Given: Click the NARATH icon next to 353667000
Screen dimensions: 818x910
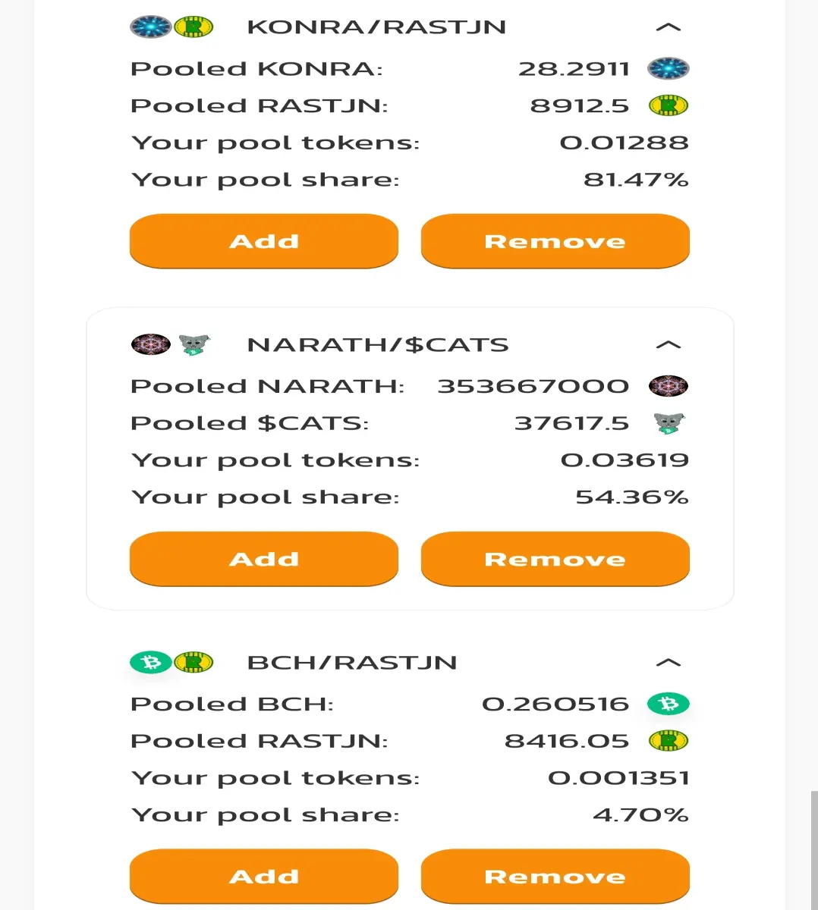Looking at the screenshot, I should pyautogui.click(x=669, y=386).
